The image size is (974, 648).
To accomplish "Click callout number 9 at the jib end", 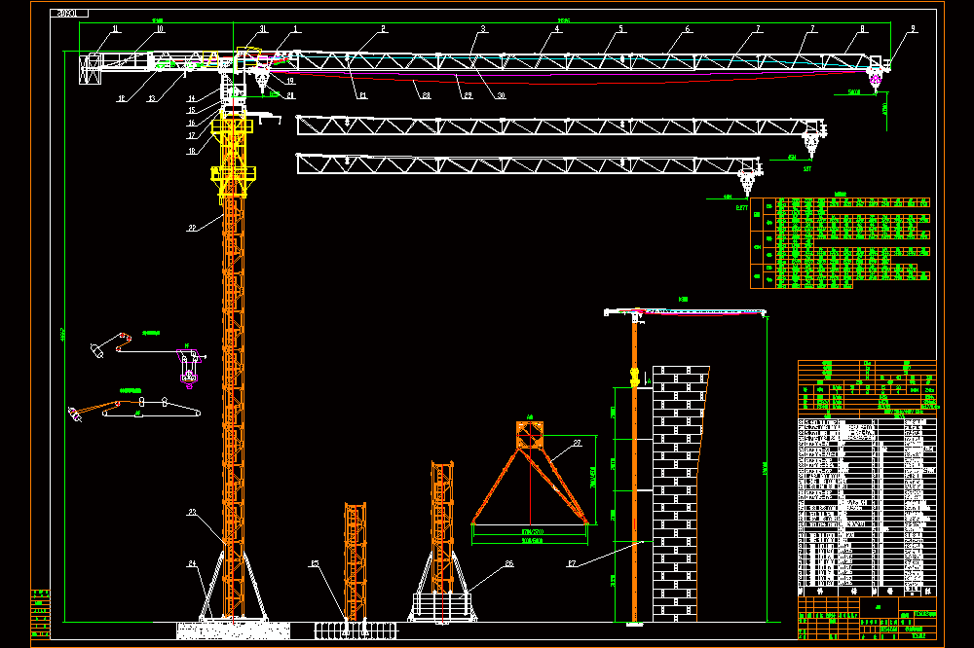I will [x=914, y=28].
